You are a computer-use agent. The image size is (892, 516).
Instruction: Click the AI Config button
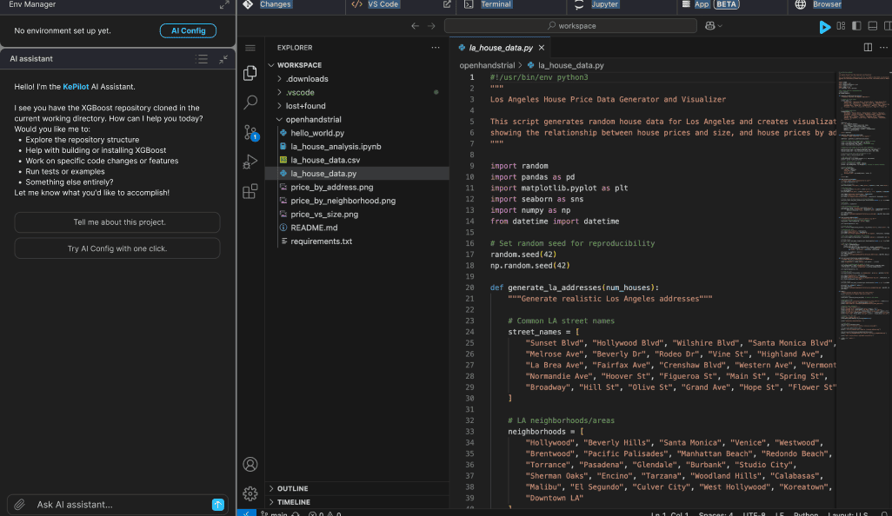188,30
